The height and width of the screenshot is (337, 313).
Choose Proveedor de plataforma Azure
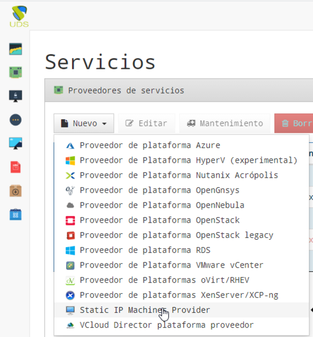pos(150,146)
